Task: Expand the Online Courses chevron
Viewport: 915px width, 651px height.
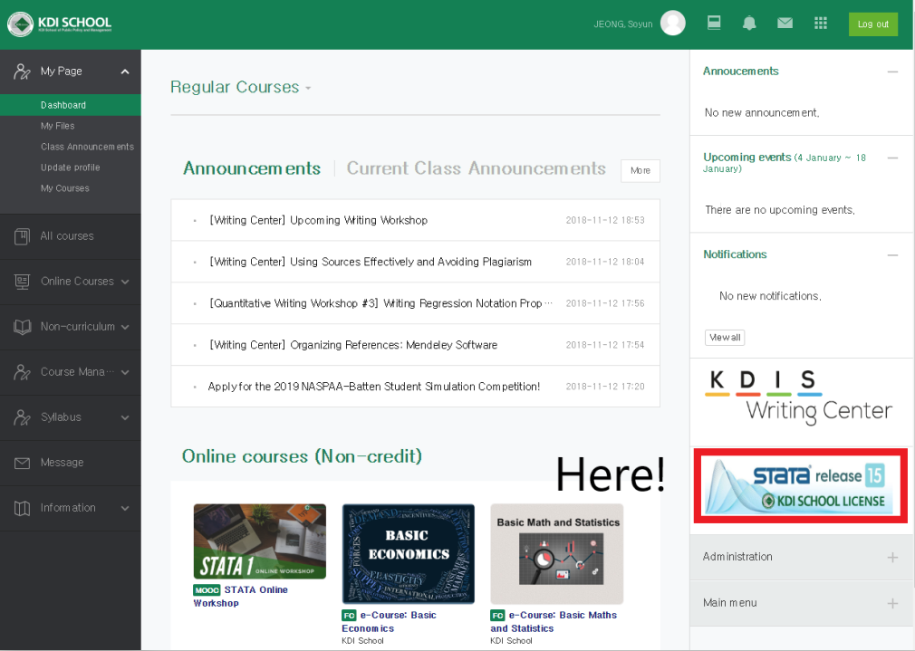Action: click(125, 282)
